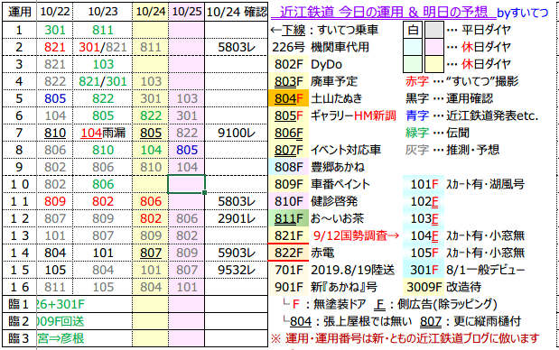Select the 101F legend cell
559x350 pixels.
424,184
